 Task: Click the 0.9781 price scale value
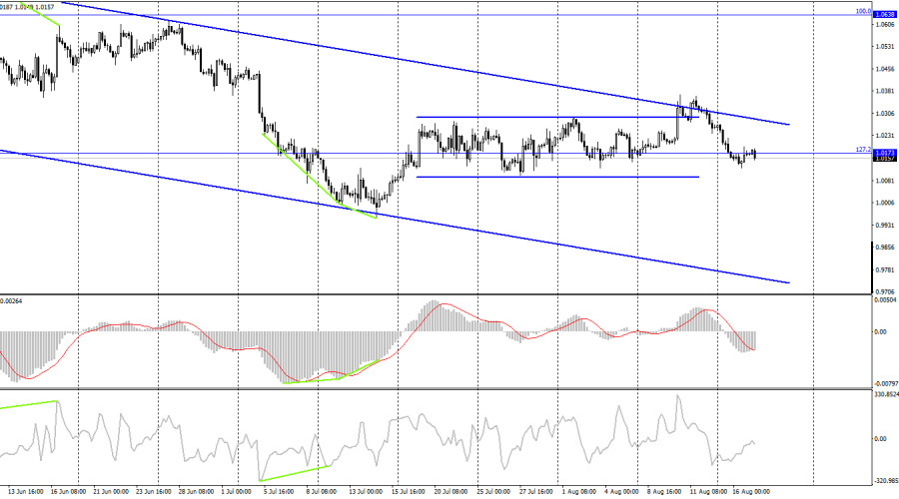tap(886, 269)
